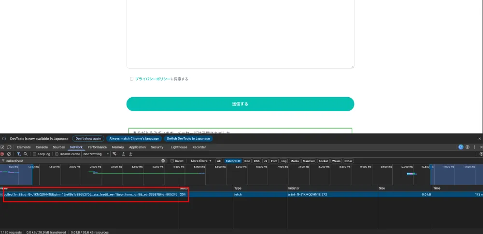Sort by the Time column header
483x234 pixels.
(457, 188)
